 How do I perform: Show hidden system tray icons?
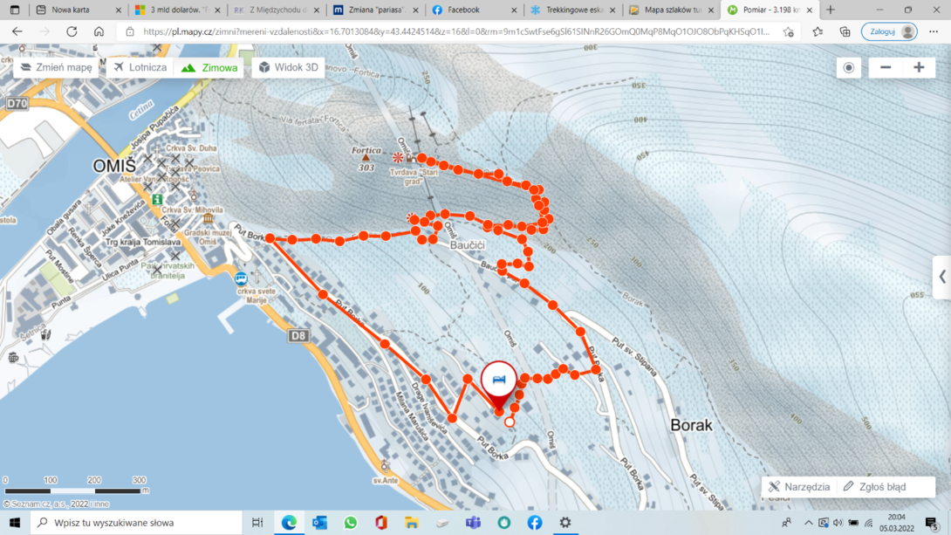click(808, 523)
